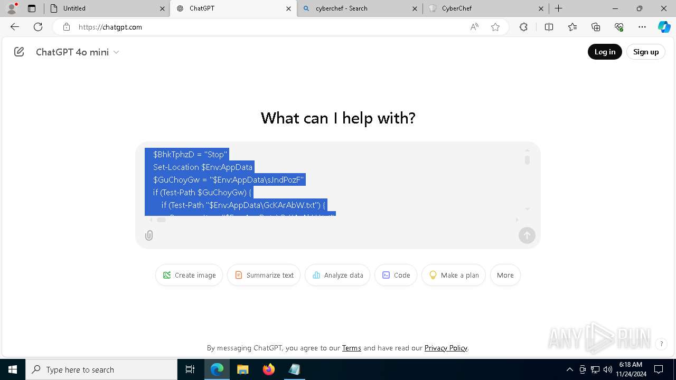Open the volume control icon
This screenshot has width=676, height=380.
click(607, 369)
